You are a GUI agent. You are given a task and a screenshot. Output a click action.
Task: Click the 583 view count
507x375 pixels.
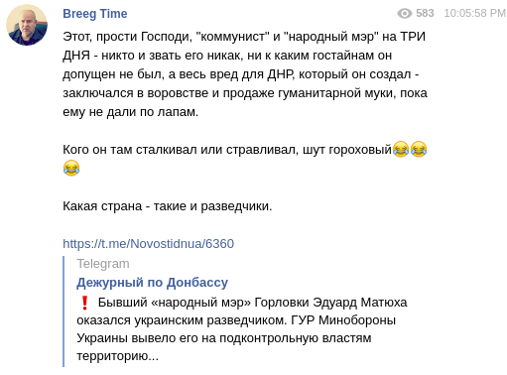tap(425, 13)
